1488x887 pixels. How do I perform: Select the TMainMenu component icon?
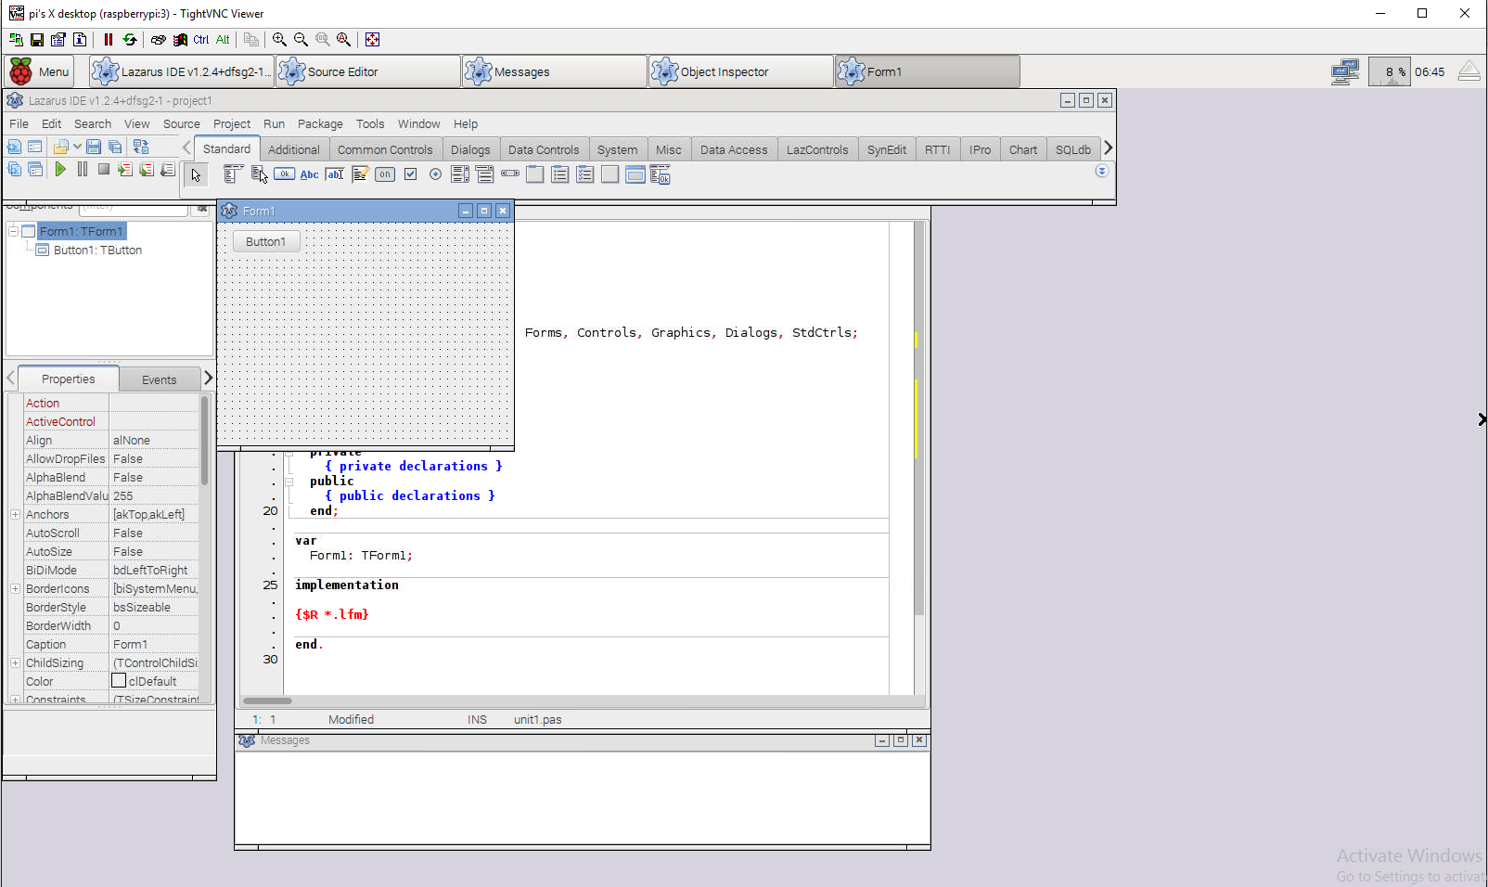pyautogui.click(x=233, y=174)
